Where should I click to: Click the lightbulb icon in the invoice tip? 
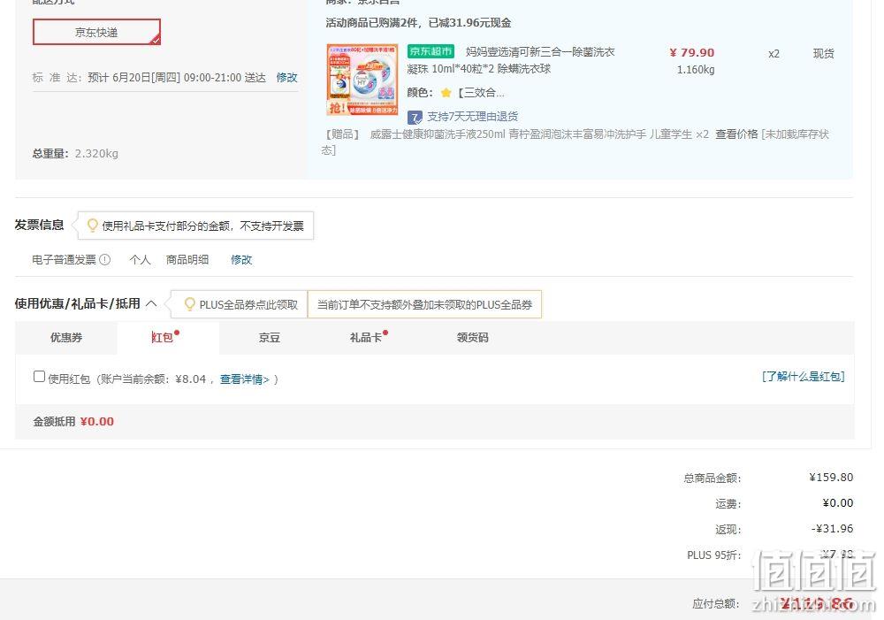(93, 226)
